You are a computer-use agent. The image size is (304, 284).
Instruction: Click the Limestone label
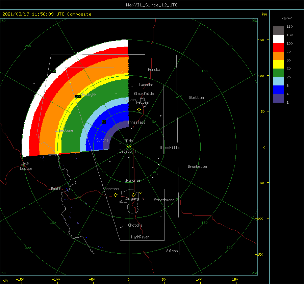coord(64,130)
